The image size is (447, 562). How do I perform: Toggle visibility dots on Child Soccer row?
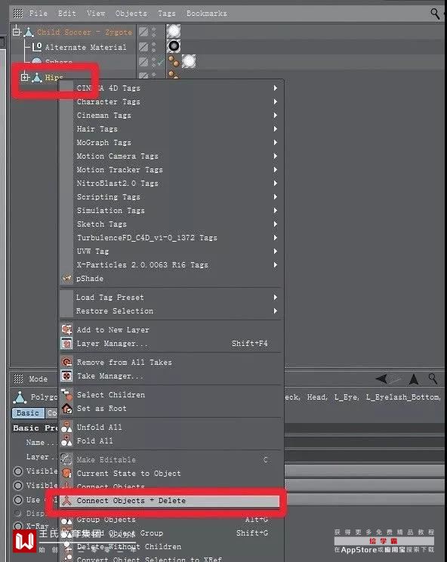click(x=154, y=32)
